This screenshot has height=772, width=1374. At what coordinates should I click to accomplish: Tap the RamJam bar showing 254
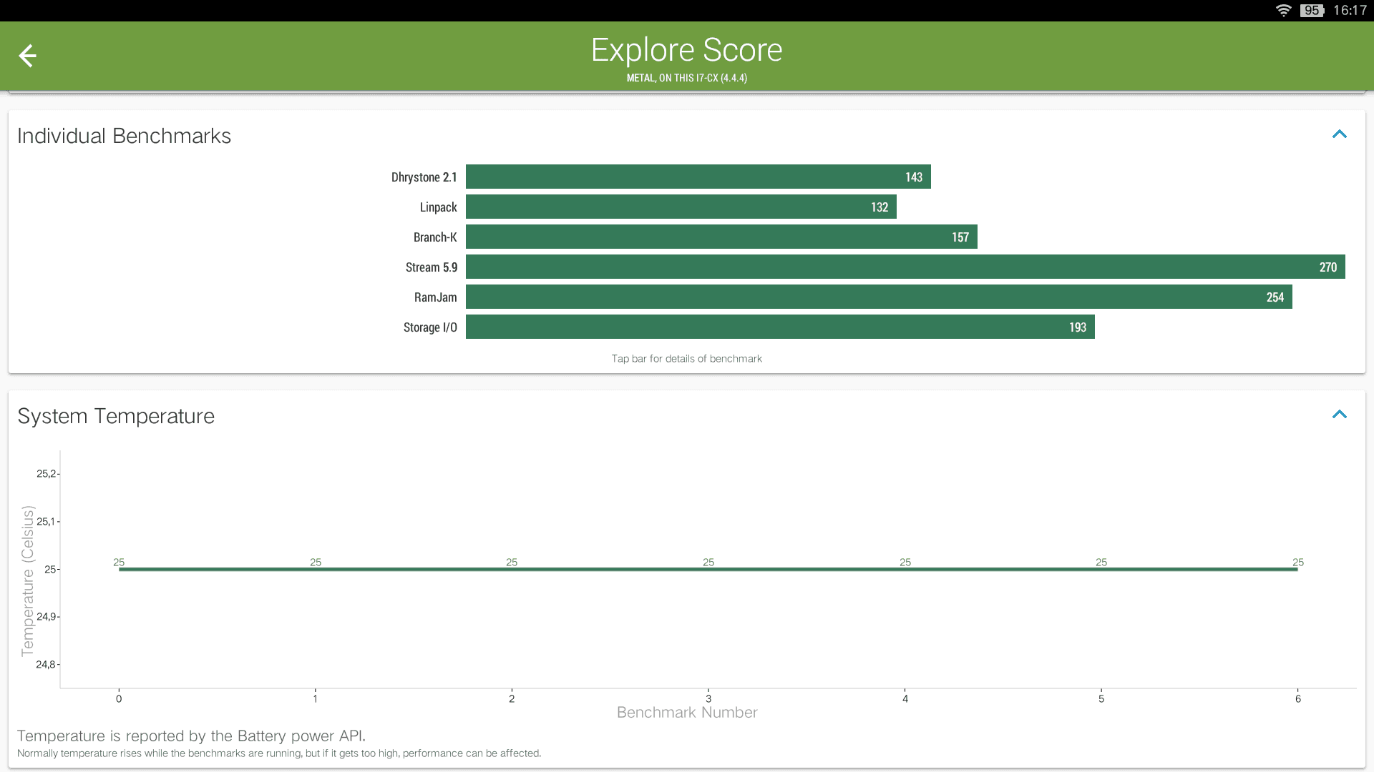coord(879,297)
